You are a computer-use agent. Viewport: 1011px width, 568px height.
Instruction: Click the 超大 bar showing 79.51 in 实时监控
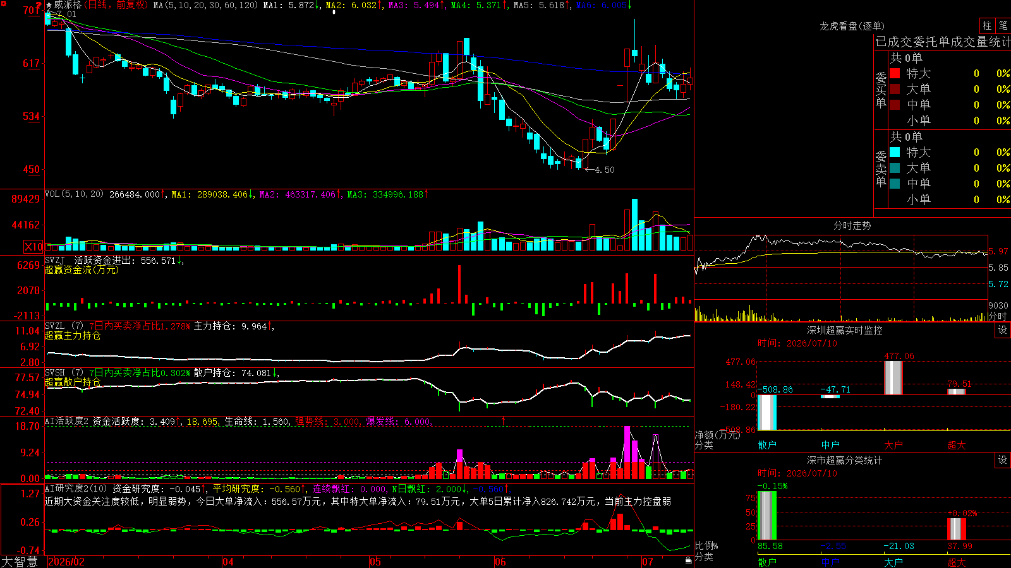[x=957, y=391]
